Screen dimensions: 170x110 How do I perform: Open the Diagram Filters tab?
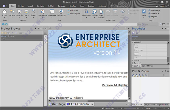162,105
